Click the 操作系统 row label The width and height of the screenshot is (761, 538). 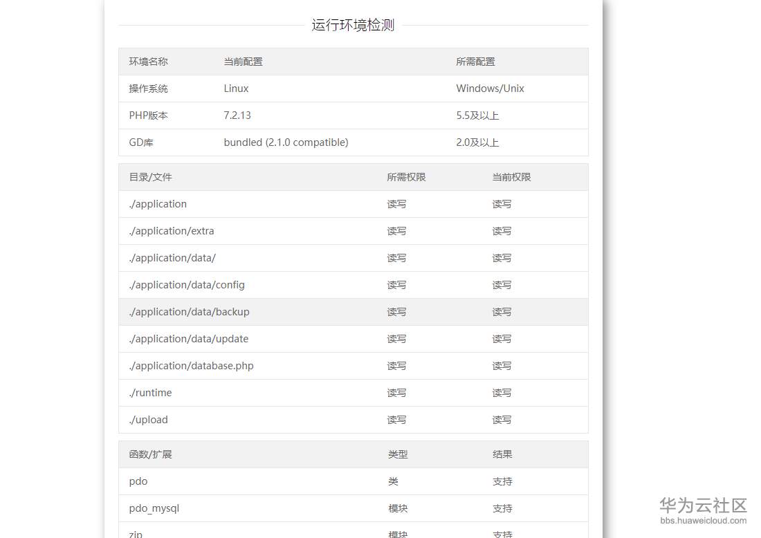point(149,89)
